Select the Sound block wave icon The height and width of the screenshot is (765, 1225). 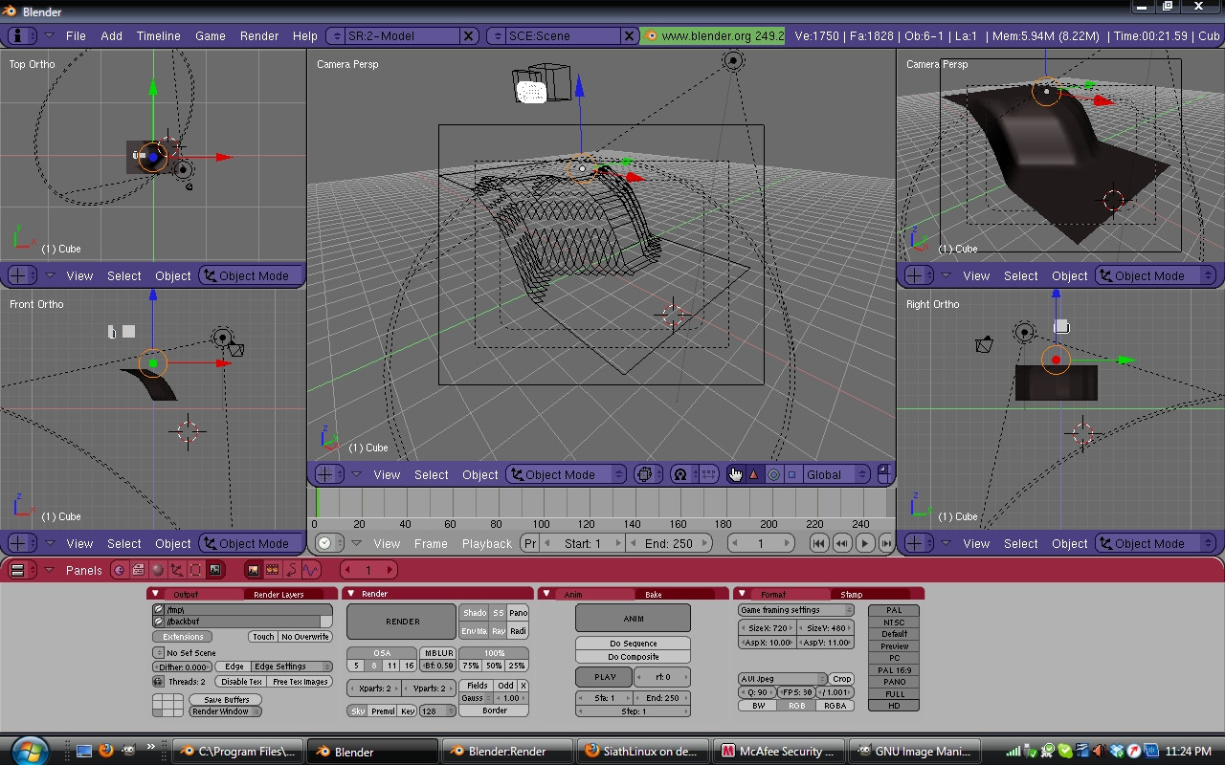[x=311, y=570]
